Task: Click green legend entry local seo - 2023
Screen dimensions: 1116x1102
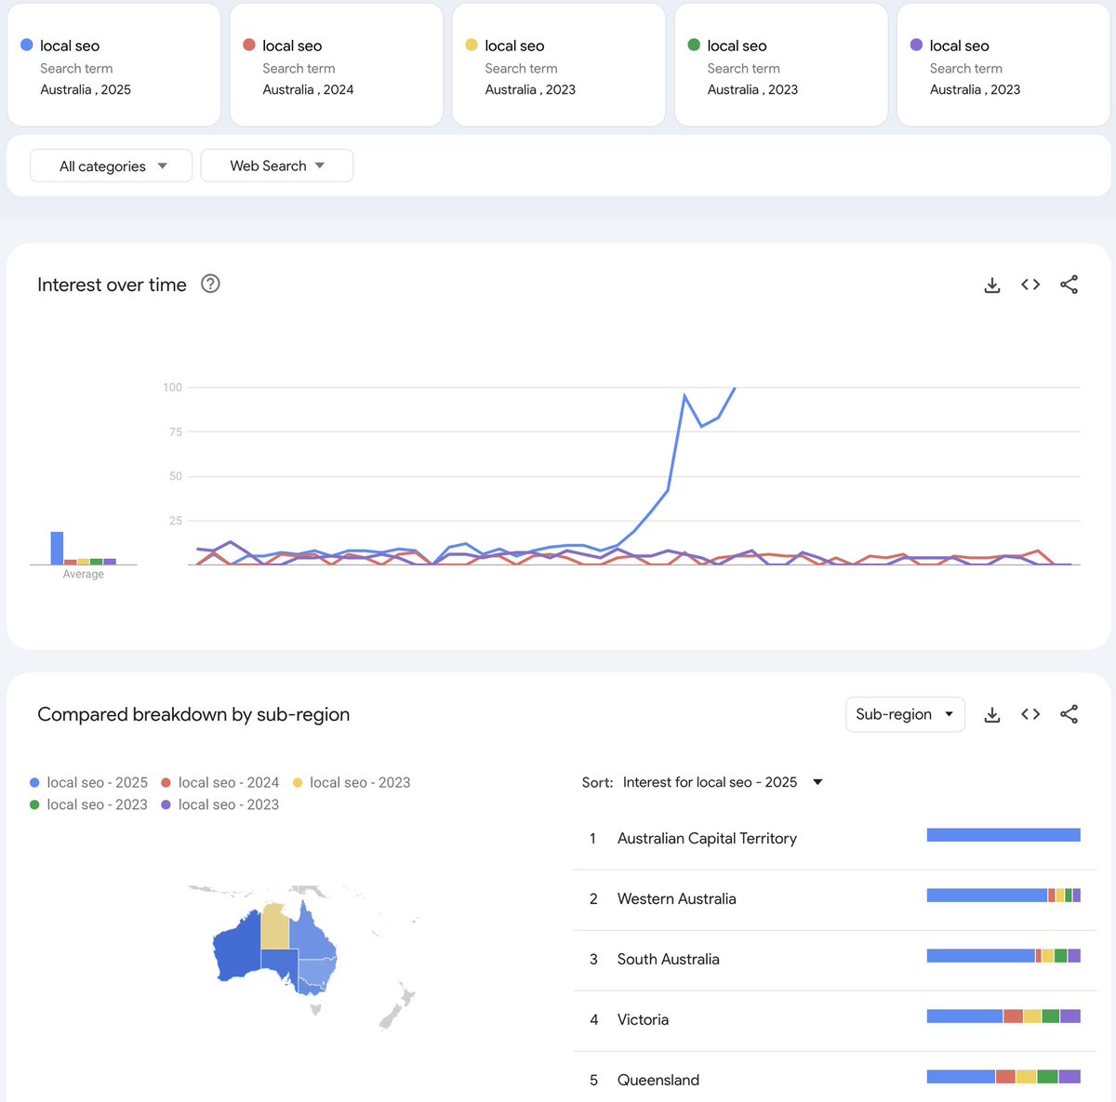Action: pos(88,804)
